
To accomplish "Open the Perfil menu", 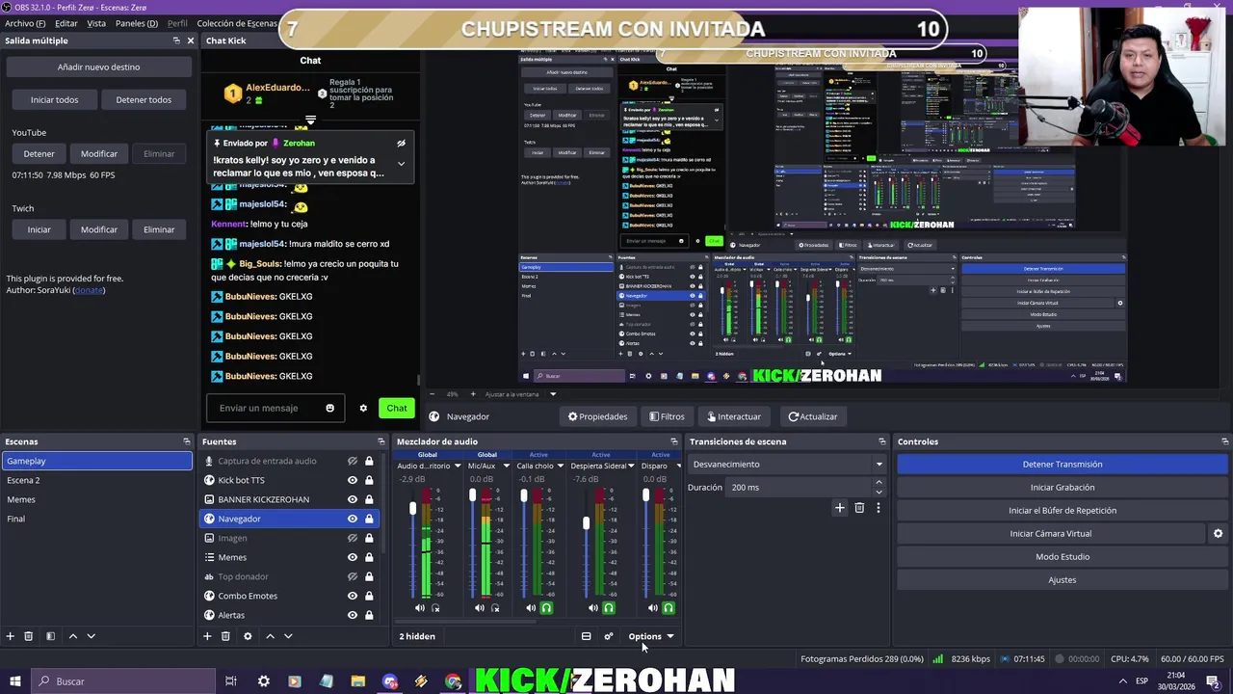I will [177, 23].
